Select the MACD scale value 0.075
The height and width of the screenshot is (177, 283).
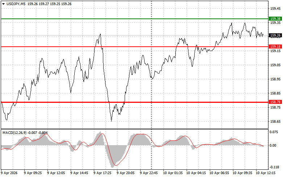(274, 132)
